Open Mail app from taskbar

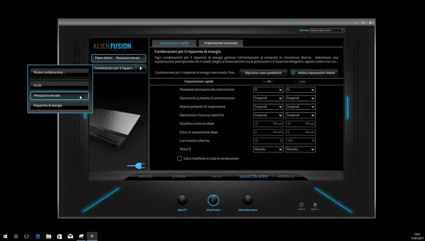[70, 236]
